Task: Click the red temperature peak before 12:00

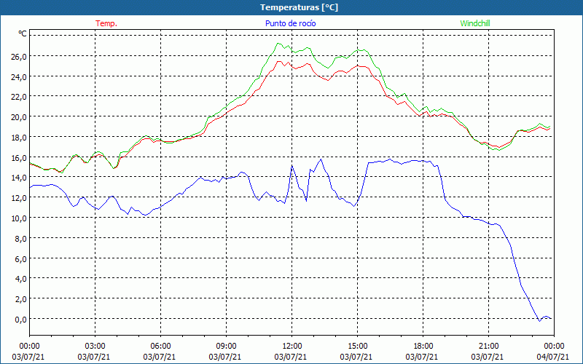Action: (x=279, y=61)
